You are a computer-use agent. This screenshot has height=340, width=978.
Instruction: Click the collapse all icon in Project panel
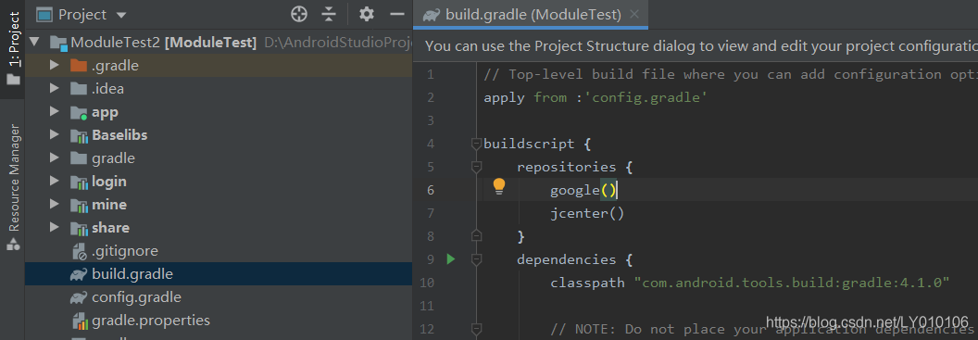point(329,14)
